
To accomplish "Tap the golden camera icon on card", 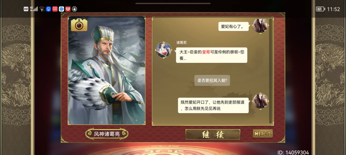I will [79, 25].
